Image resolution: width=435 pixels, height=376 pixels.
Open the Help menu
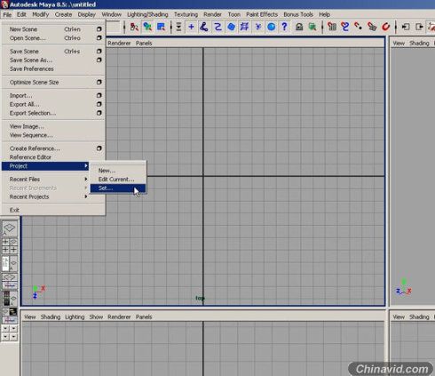pos(324,14)
